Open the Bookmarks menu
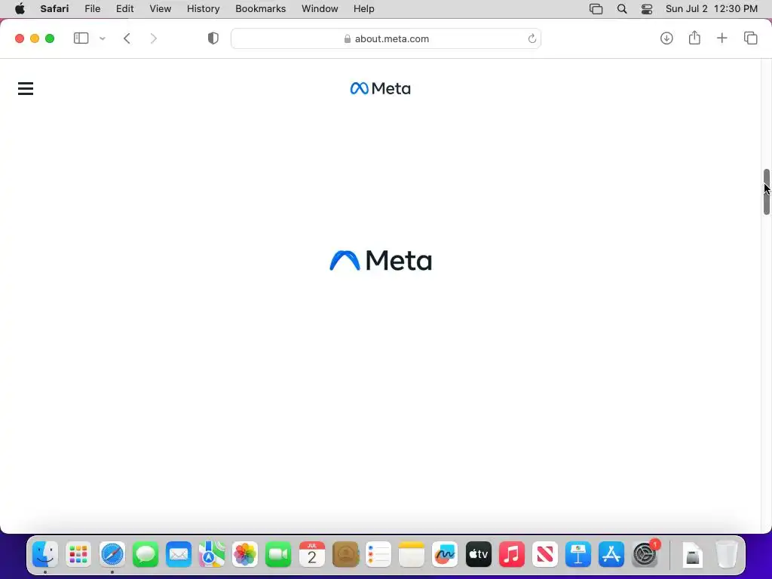Screen dimensions: 772x579 pos(260,9)
